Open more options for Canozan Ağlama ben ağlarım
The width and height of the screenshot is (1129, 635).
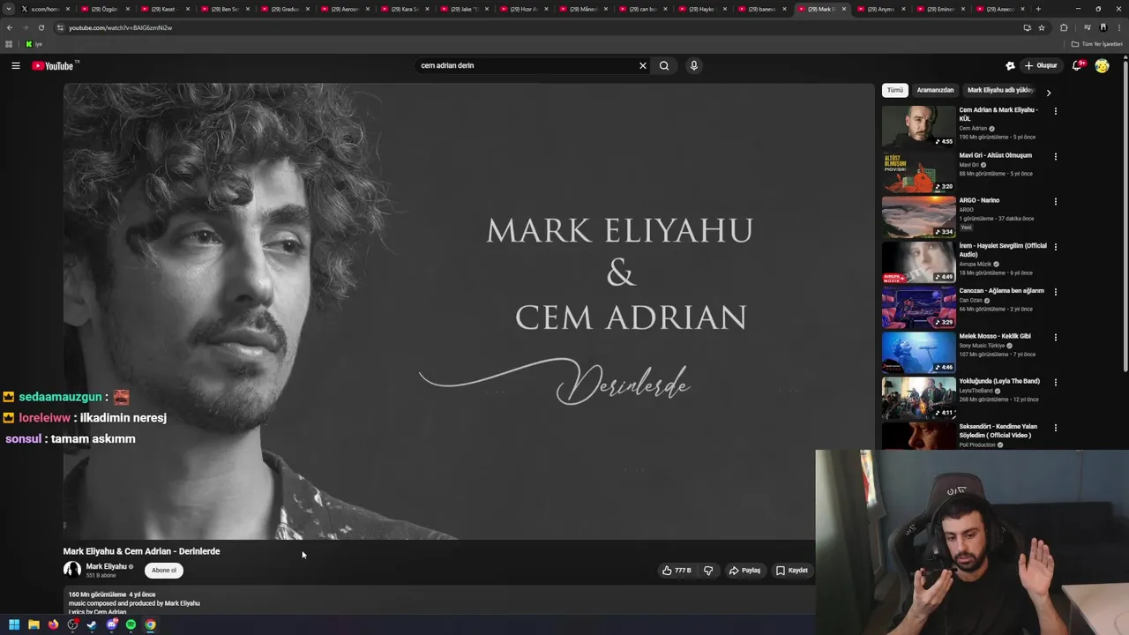[x=1055, y=292]
